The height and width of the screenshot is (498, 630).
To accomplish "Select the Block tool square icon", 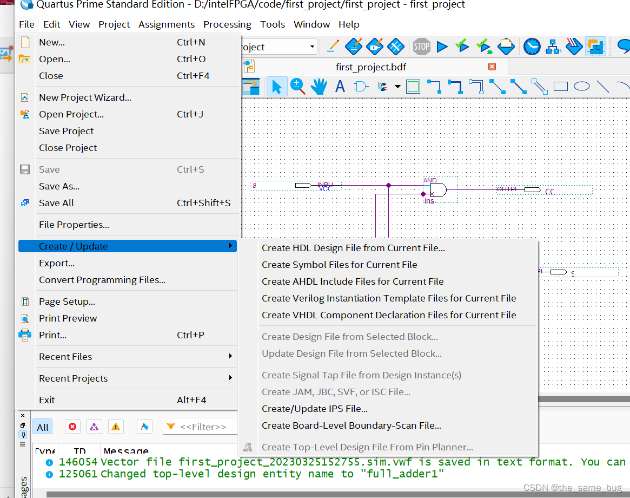I will 413,87.
